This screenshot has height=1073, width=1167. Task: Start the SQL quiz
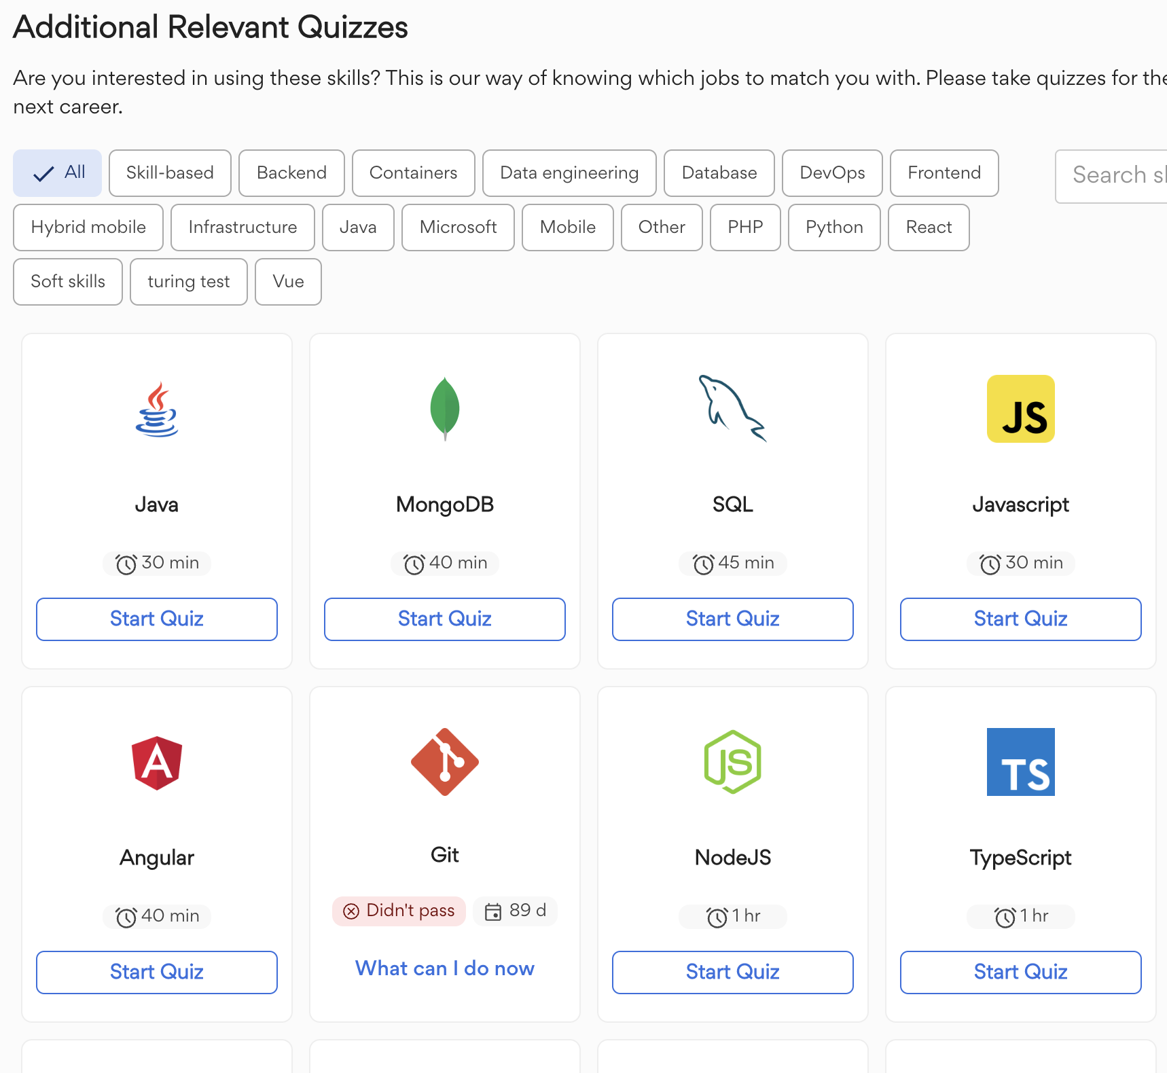[x=733, y=619]
